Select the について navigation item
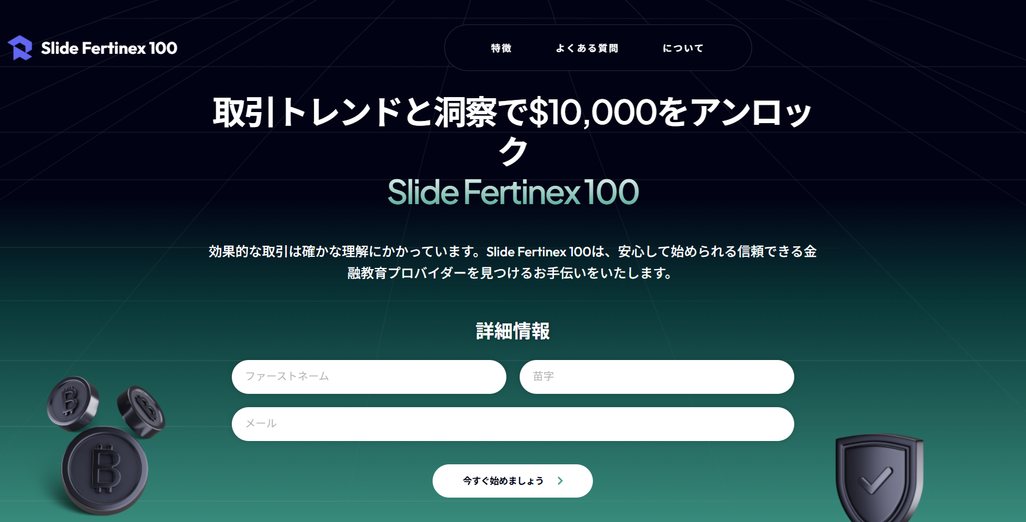This screenshot has width=1026, height=522. pos(683,48)
